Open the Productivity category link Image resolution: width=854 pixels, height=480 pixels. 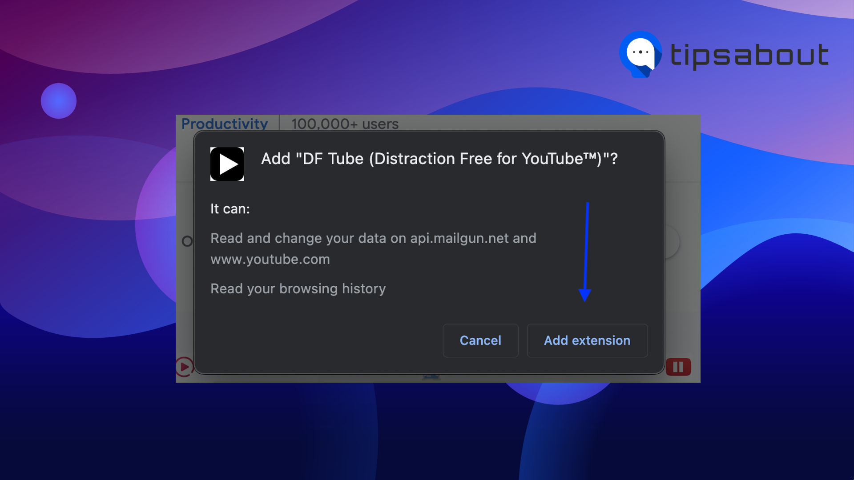(225, 124)
